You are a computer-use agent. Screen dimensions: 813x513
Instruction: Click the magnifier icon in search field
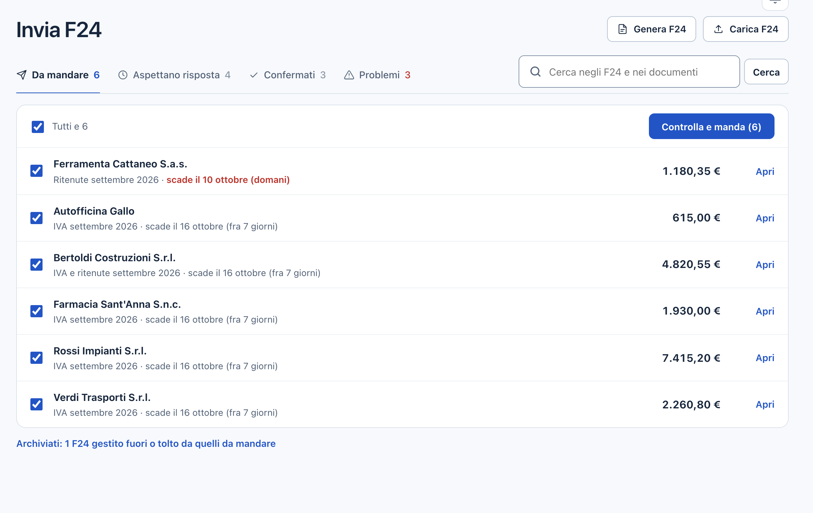click(x=535, y=72)
